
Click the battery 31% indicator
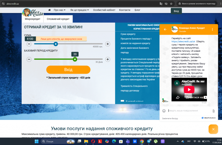click(206, 141)
